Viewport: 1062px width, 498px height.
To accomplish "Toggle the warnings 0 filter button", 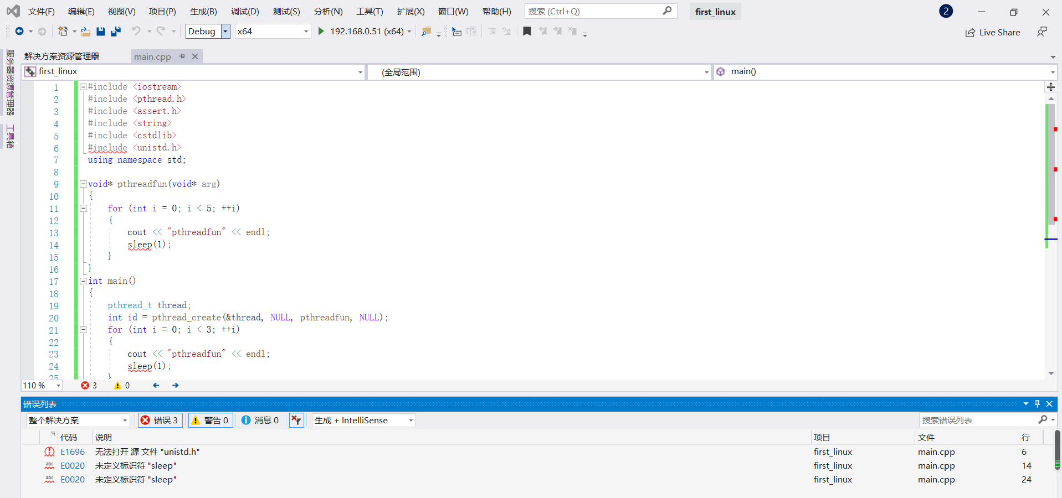I will click(x=211, y=421).
